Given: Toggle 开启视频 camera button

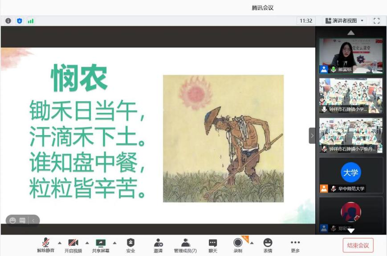Looking at the screenshot, I should pos(73,245).
